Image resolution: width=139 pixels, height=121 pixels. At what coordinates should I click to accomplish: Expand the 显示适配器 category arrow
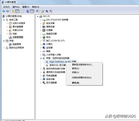(41, 83)
